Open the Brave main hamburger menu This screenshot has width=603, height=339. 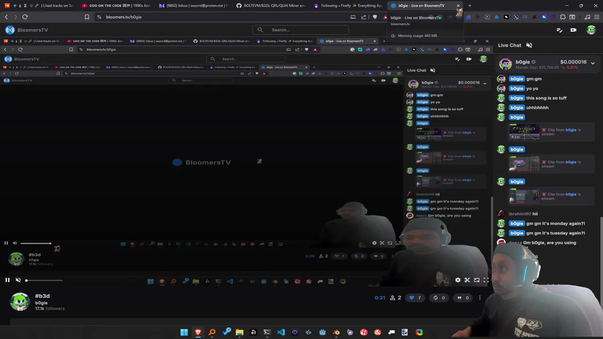tap(597, 17)
